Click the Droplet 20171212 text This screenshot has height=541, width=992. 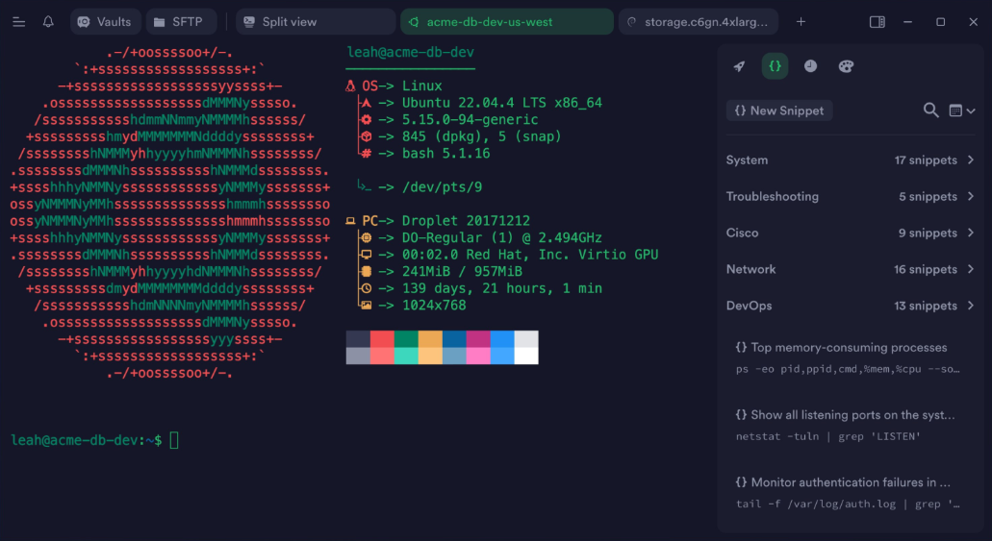(x=466, y=221)
